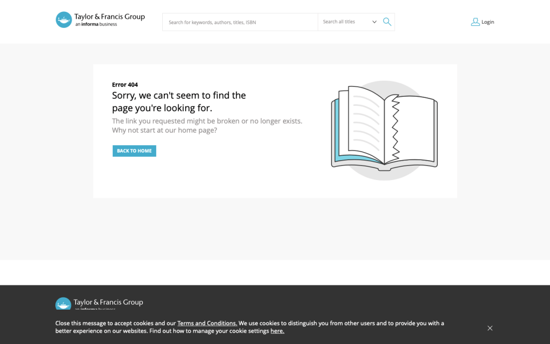The height and width of the screenshot is (344, 550).
Task: Expand the search scope chevron arrow
Action: pos(374,22)
